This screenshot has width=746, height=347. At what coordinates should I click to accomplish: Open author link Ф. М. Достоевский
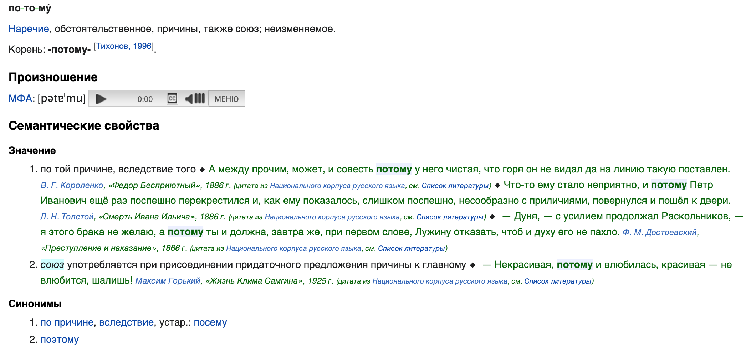click(x=659, y=232)
